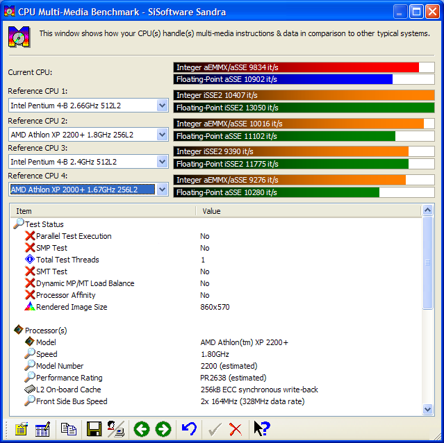This screenshot has width=444, height=443.
Task: Click AMD Athlon XP 2200+ combo box field
Action: (88, 135)
